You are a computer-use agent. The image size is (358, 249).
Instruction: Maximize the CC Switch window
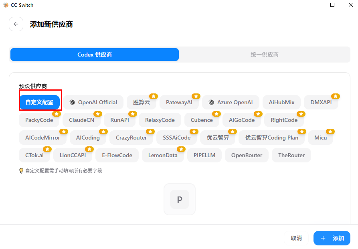pos(332,5)
